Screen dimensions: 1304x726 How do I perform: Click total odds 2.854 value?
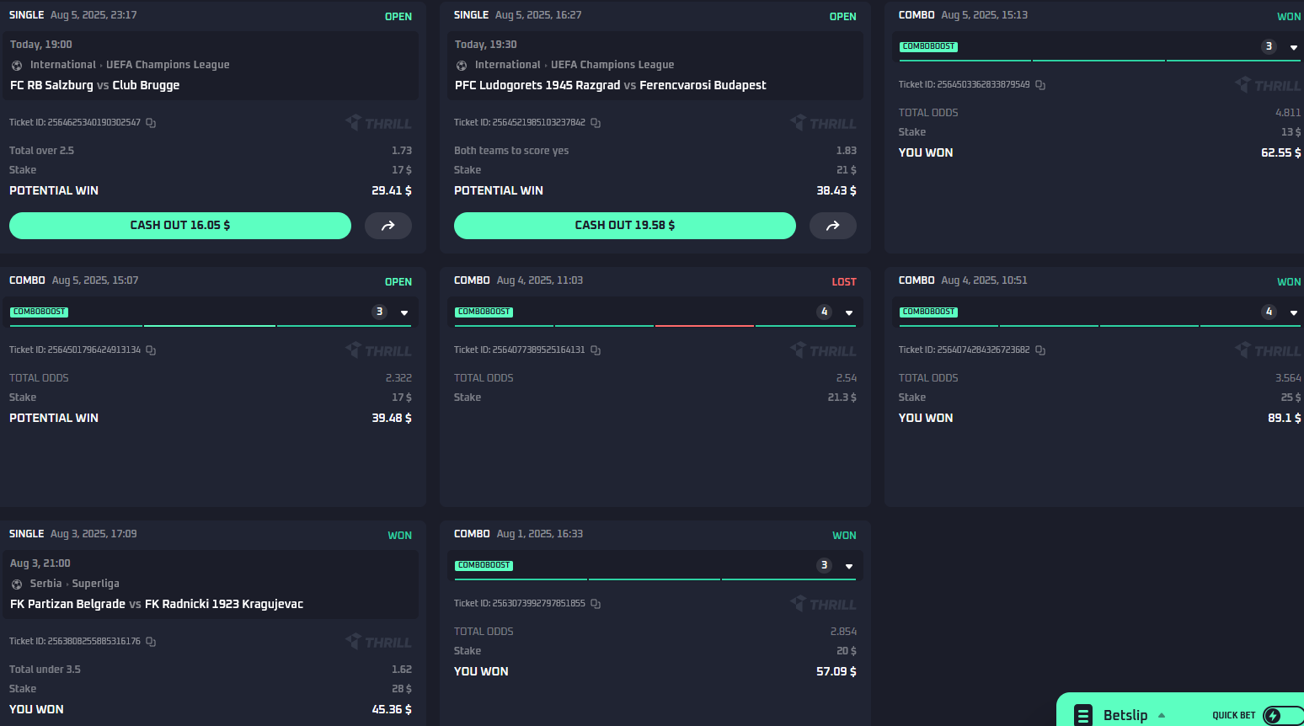843,632
